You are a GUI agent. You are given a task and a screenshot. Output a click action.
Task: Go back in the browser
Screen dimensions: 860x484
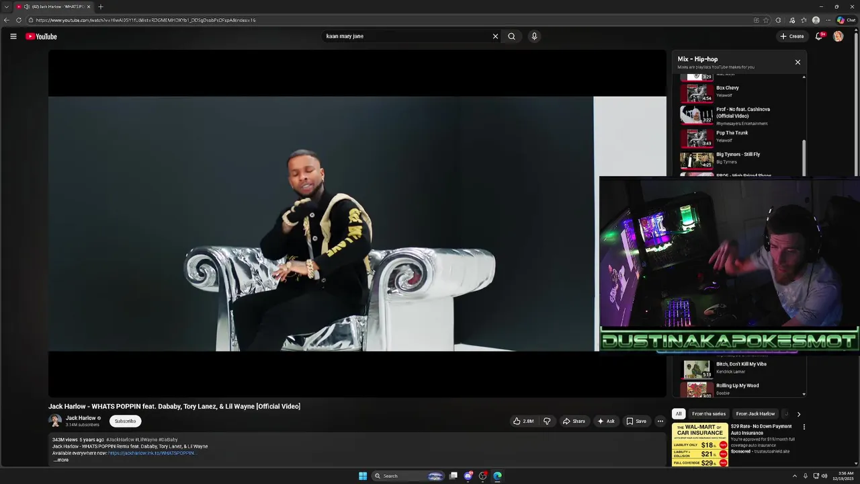coord(7,20)
